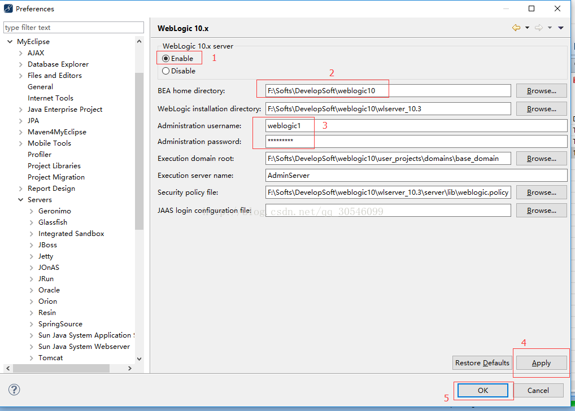Click the Preferences window title icon
Image resolution: width=575 pixels, height=411 pixels.
pos(8,8)
